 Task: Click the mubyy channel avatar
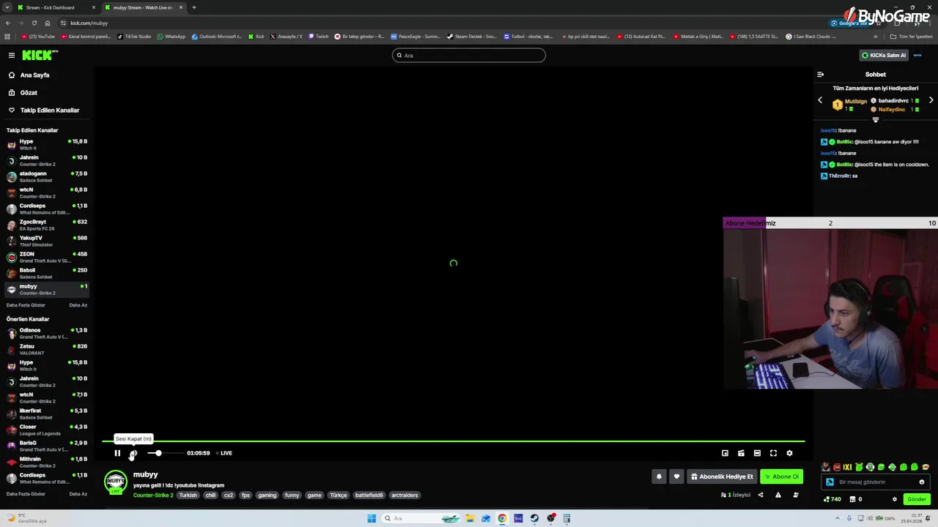pos(116,482)
